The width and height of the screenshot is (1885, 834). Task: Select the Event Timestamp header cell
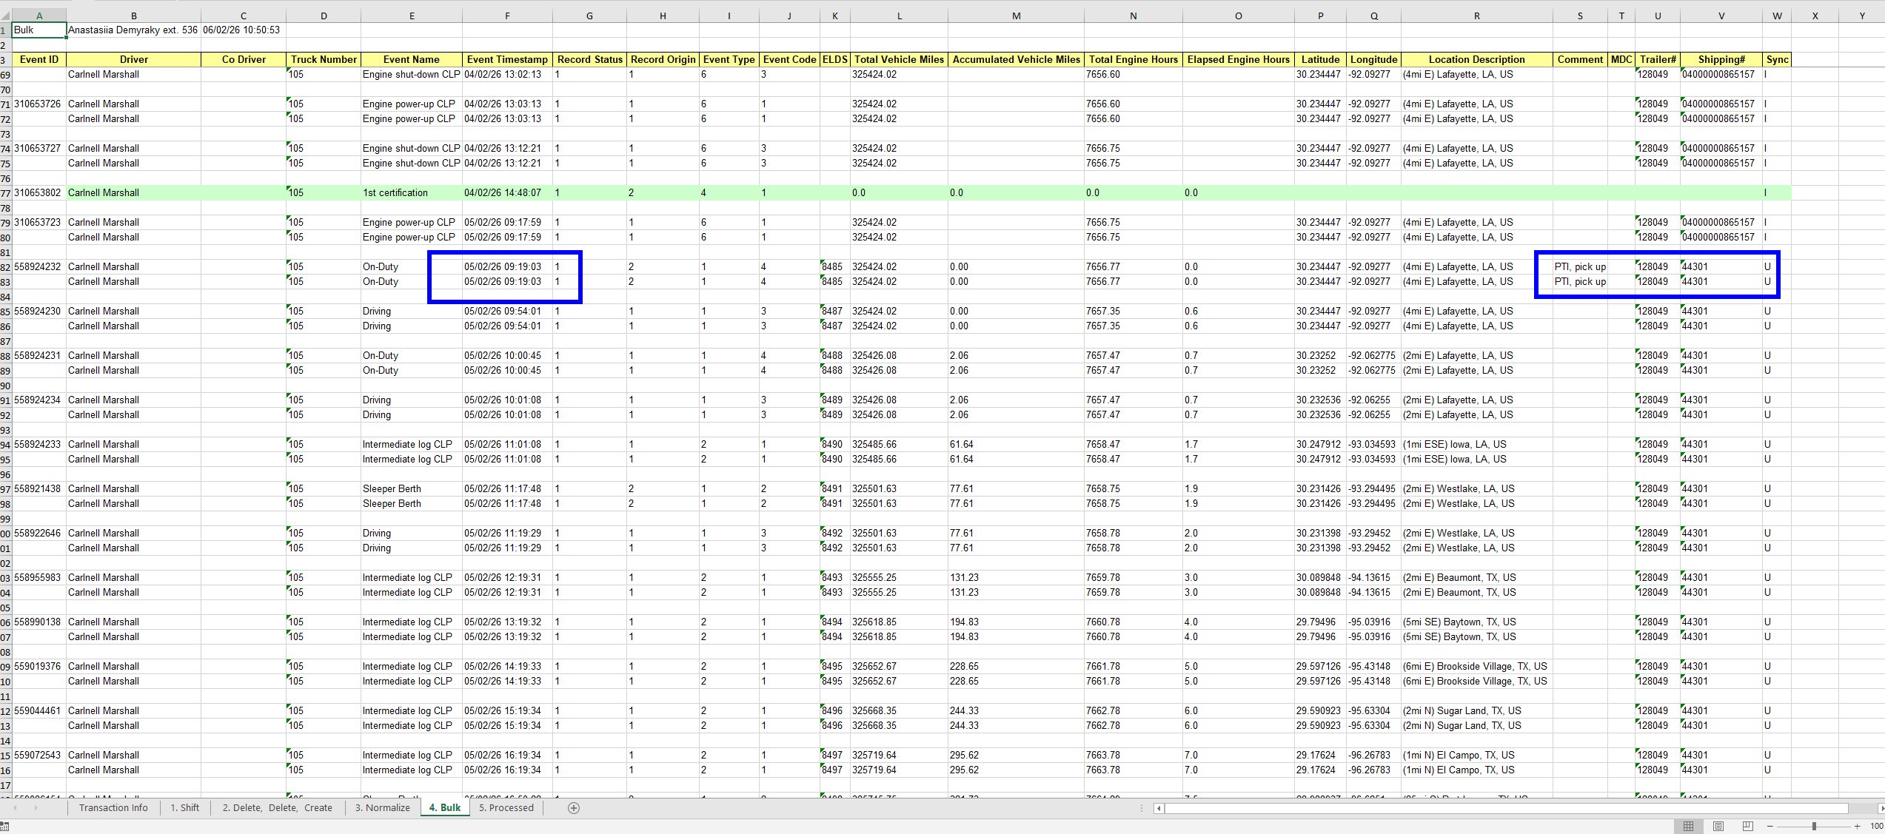[x=507, y=59]
